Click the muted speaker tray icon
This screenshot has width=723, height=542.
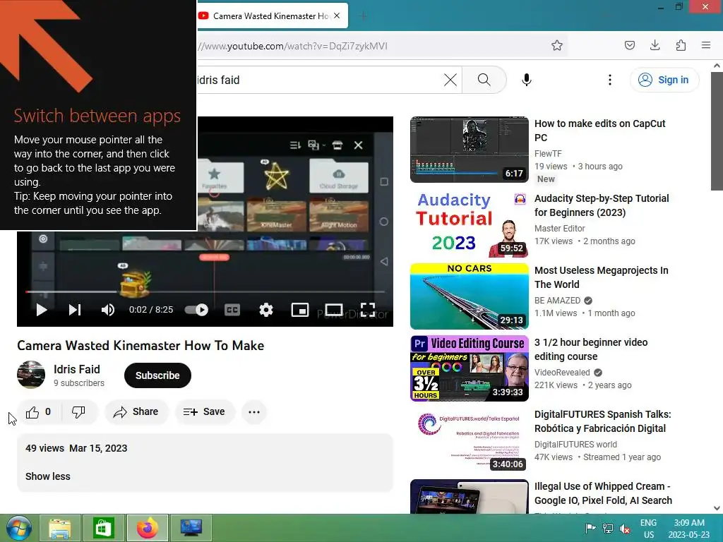coord(626,528)
